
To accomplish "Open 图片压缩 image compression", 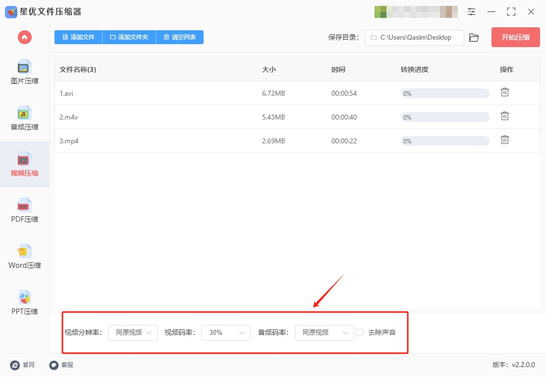I will pos(24,72).
